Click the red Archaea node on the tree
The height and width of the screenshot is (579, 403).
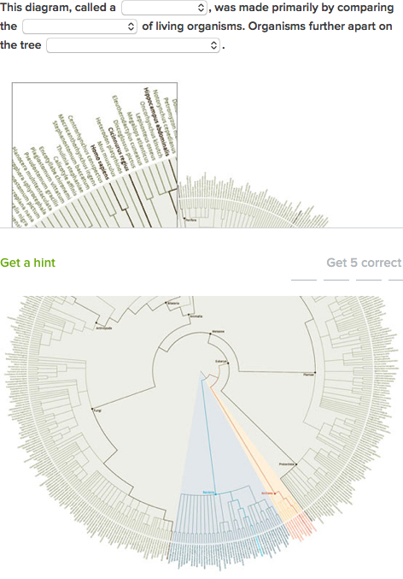tap(268, 493)
